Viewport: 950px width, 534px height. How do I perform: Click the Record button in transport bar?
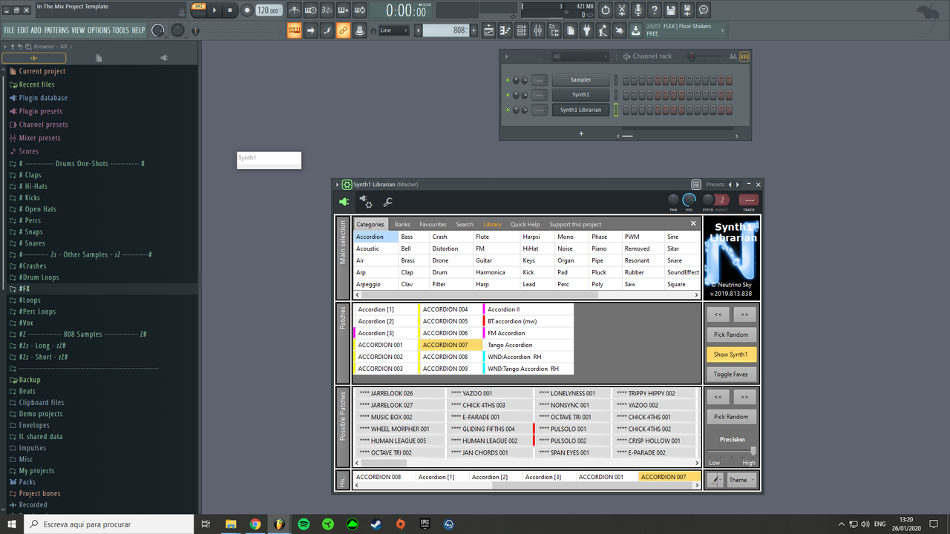tap(246, 10)
